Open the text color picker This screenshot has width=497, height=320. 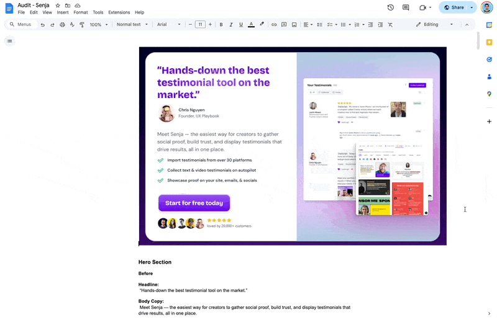coord(251,24)
